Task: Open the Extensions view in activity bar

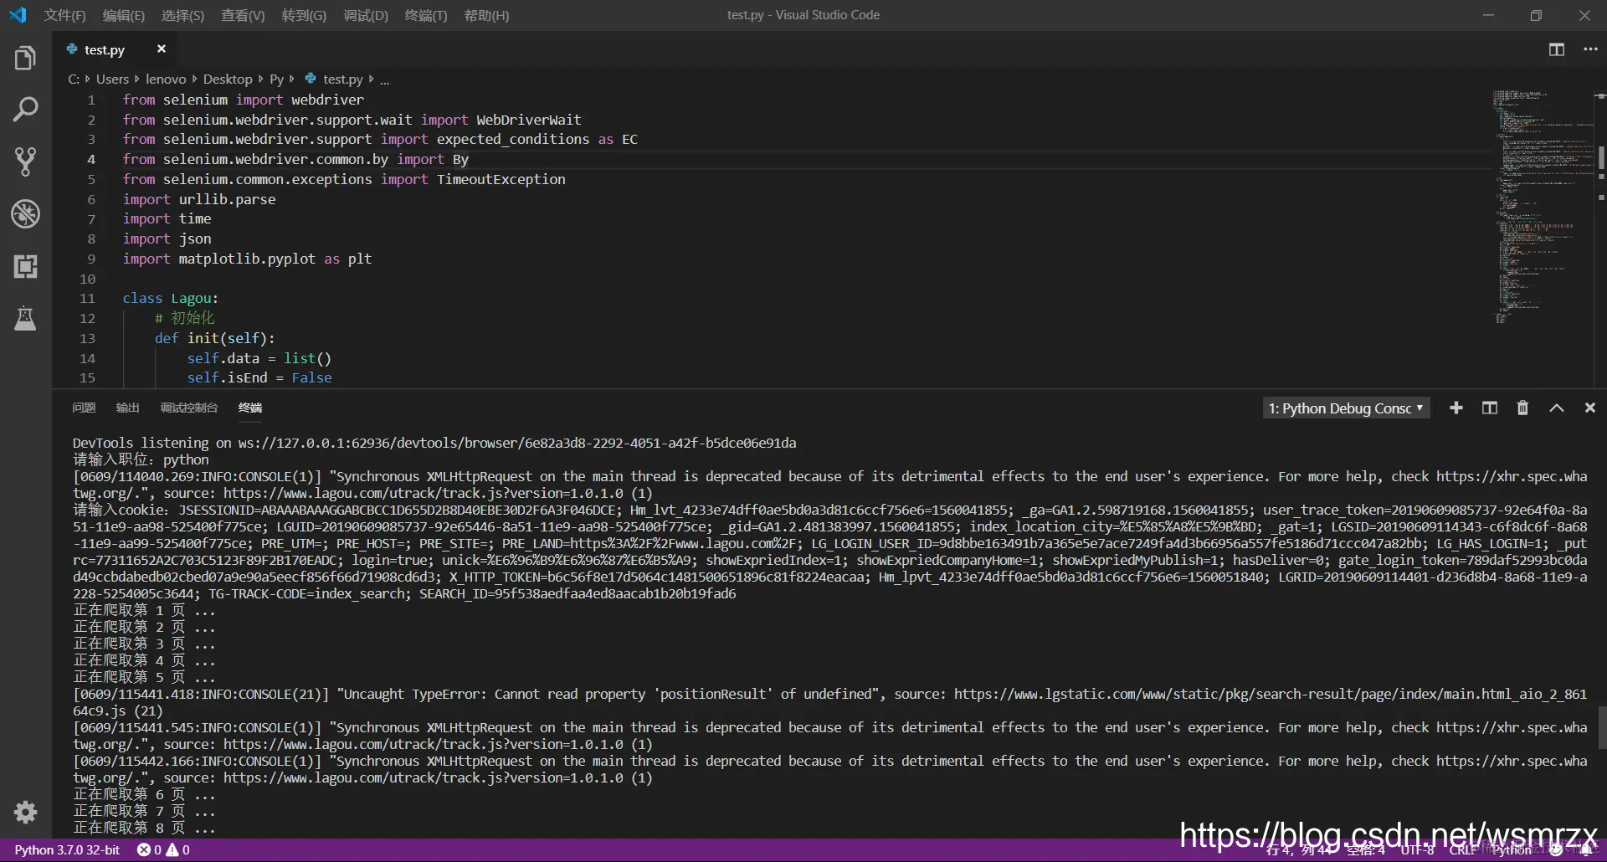Action: (25, 267)
